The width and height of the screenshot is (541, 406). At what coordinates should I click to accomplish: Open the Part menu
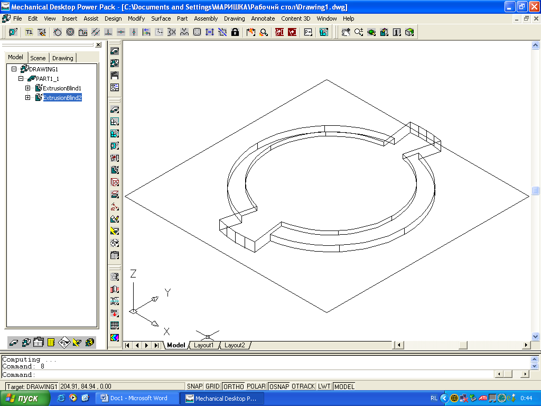pyautogui.click(x=182, y=19)
